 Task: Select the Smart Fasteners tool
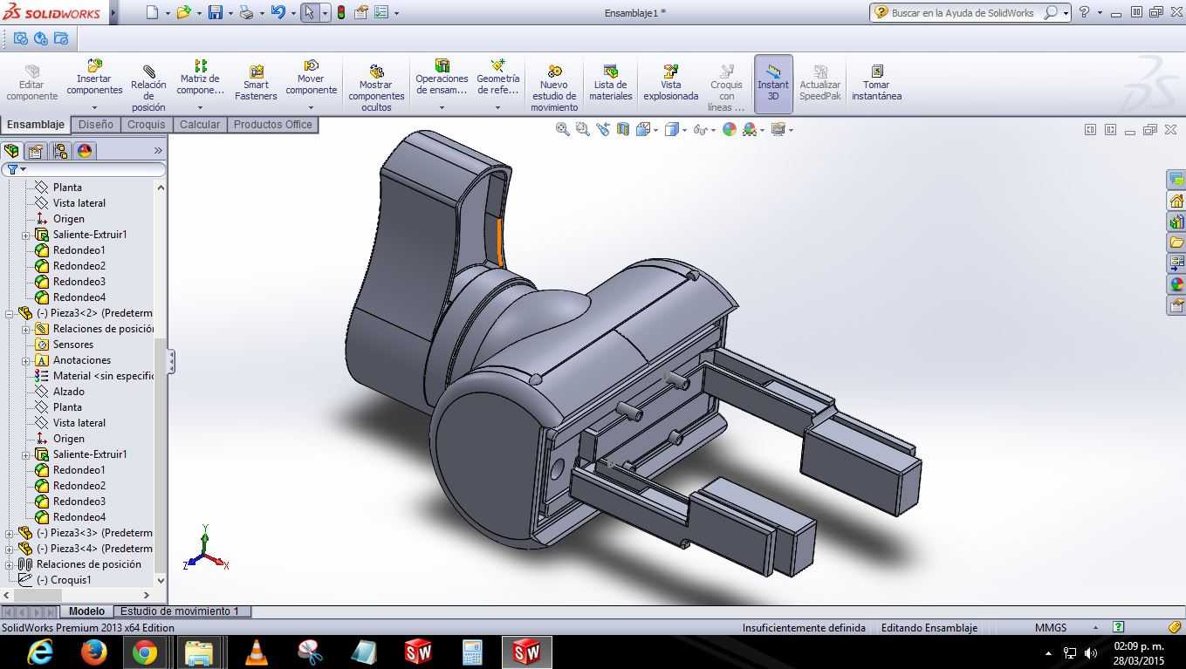tap(256, 81)
